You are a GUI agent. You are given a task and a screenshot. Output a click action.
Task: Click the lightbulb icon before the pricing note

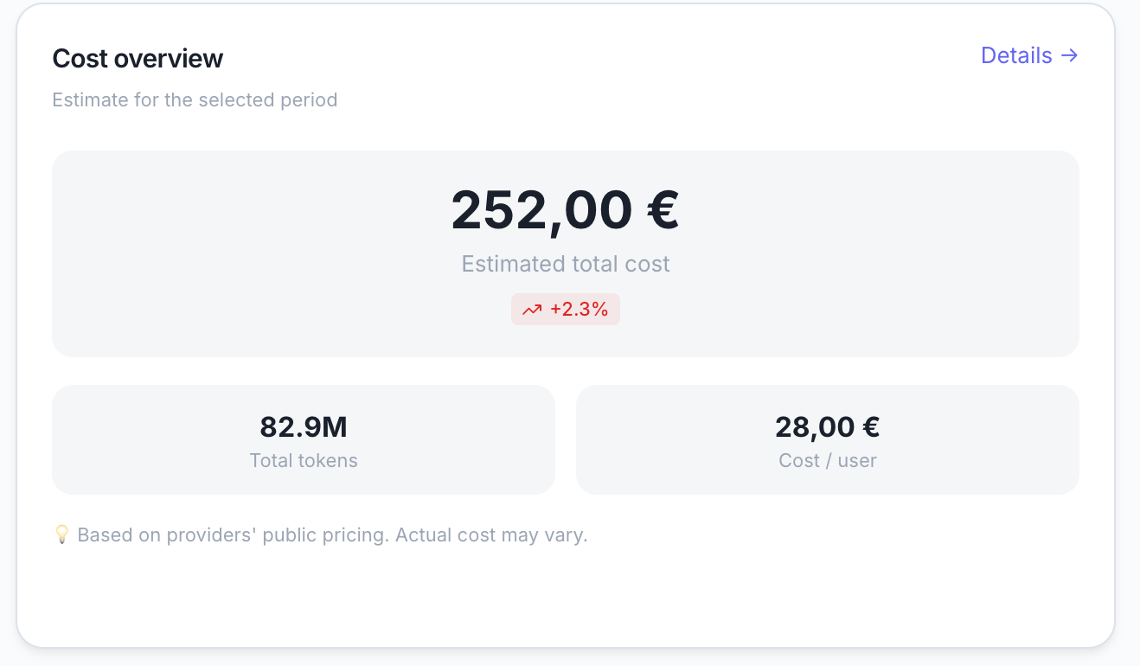pyautogui.click(x=61, y=535)
